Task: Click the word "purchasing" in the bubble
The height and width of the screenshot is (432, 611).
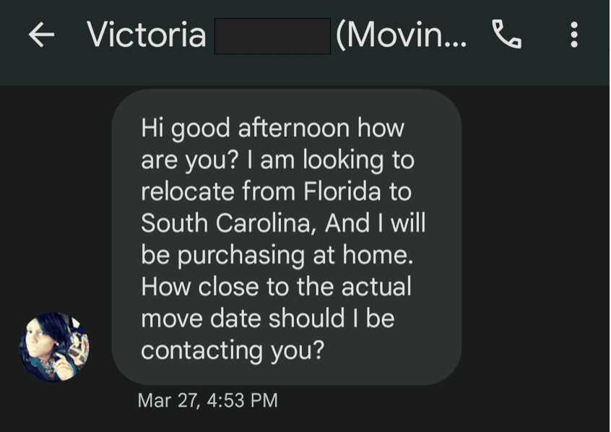Action: [222, 256]
